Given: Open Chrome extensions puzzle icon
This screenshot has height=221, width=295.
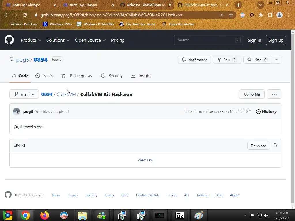Looking at the screenshot, I should 261,15.
